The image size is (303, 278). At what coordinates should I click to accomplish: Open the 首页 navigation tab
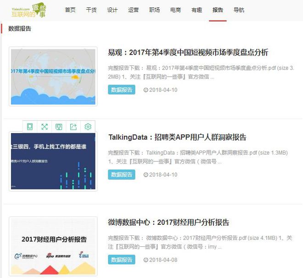70,10
